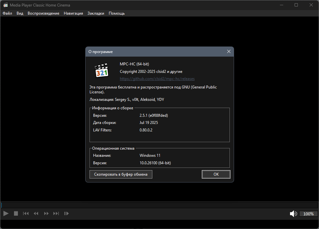Stop playback with the Stop button
The width and height of the screenshot is (319, 229).
tap(16, 213)
